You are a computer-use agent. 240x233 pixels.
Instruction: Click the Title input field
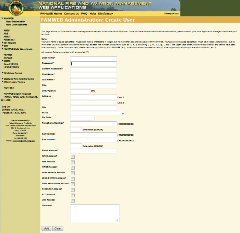pyautogui.click(x=94, y=86)
